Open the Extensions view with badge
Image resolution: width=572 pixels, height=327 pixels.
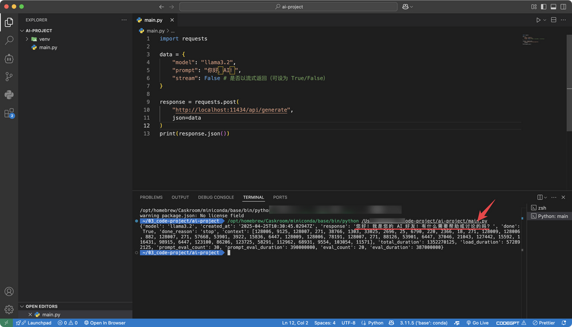[x=9, y=113]
